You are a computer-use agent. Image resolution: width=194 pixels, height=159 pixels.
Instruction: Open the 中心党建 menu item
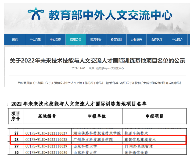35,39
